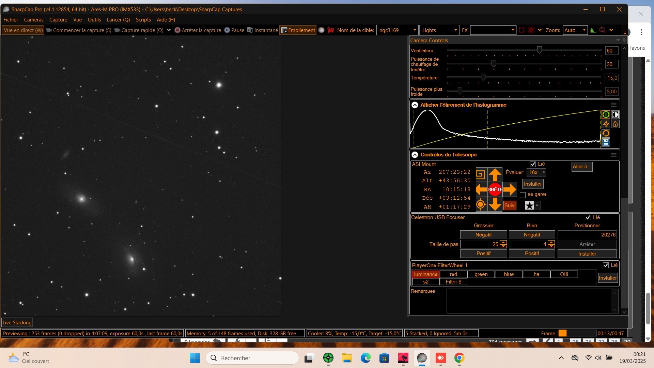
Task: Collapse the Afficher l'étirement de l'histogramme panel
Action: point(415,105)
